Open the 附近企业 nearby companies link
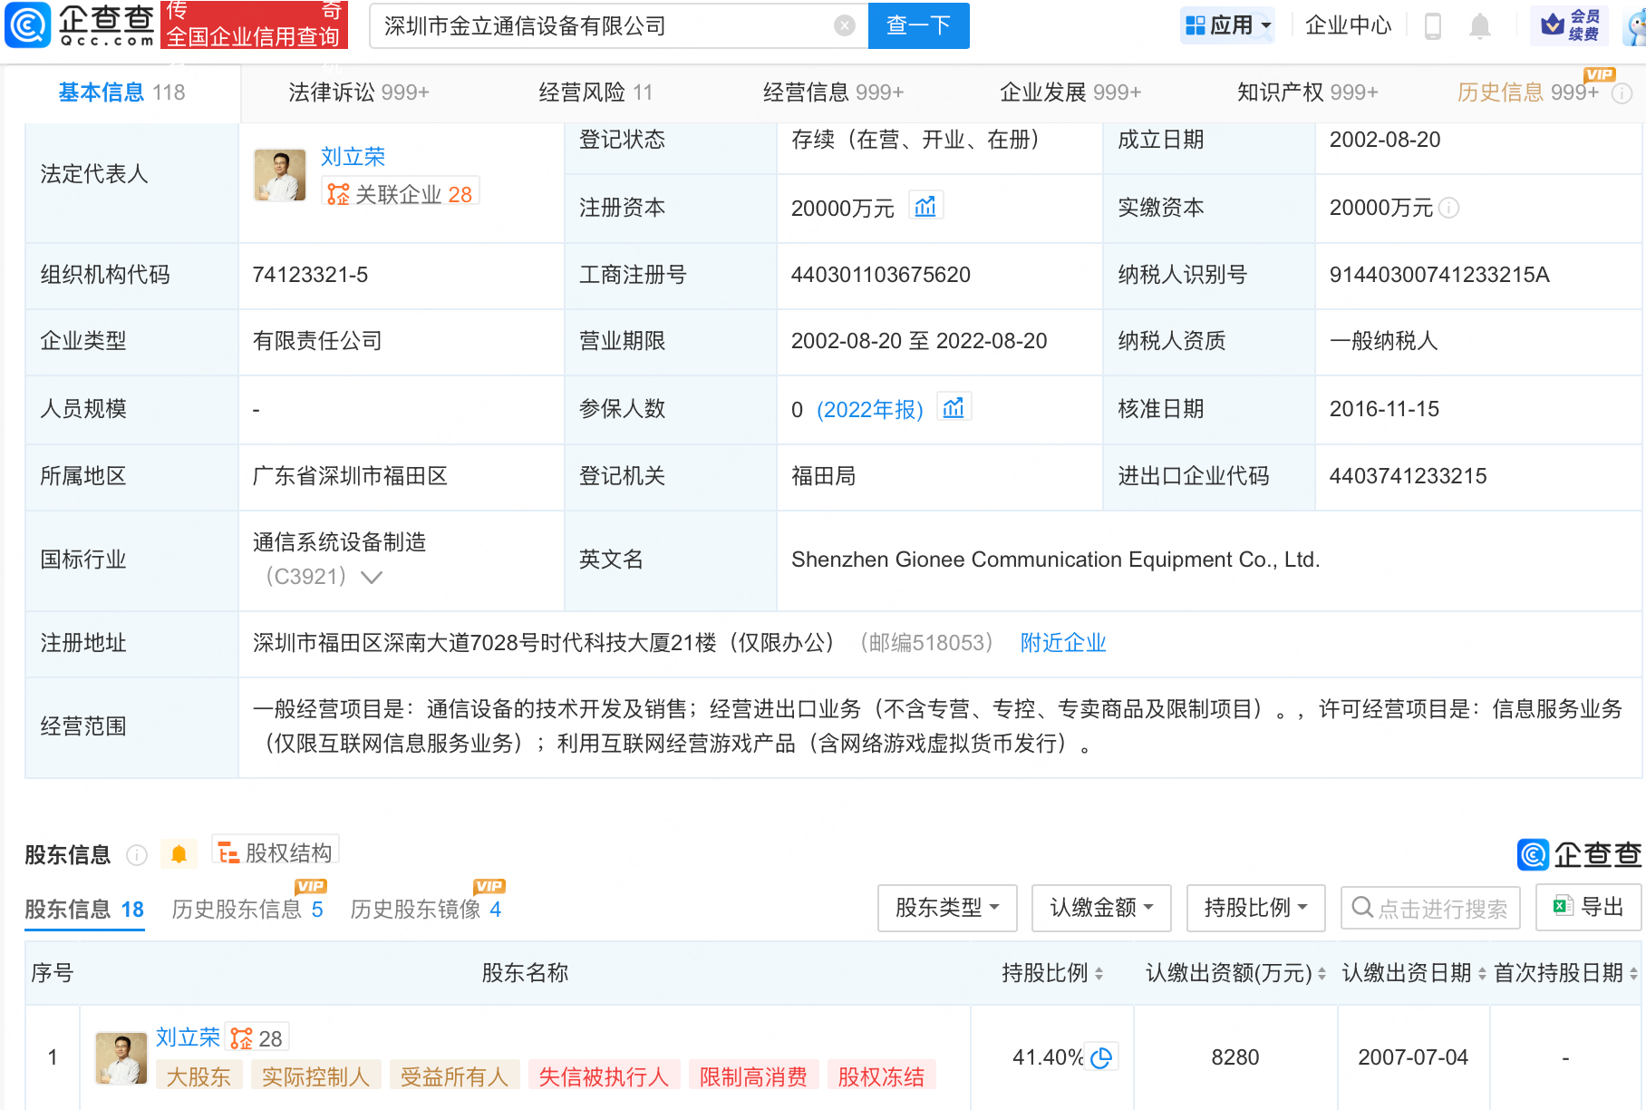 (x=1063, y=643)
